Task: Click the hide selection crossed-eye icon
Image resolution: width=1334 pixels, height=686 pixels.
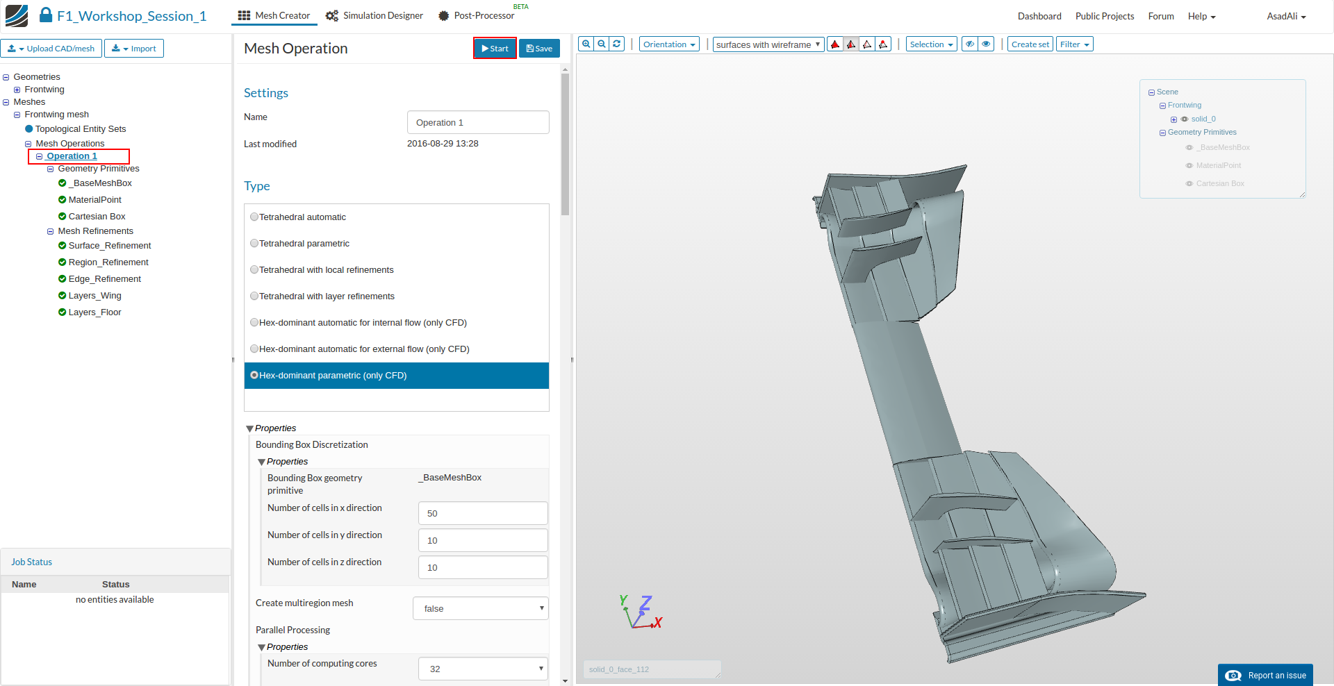Action: click(970, 44)
